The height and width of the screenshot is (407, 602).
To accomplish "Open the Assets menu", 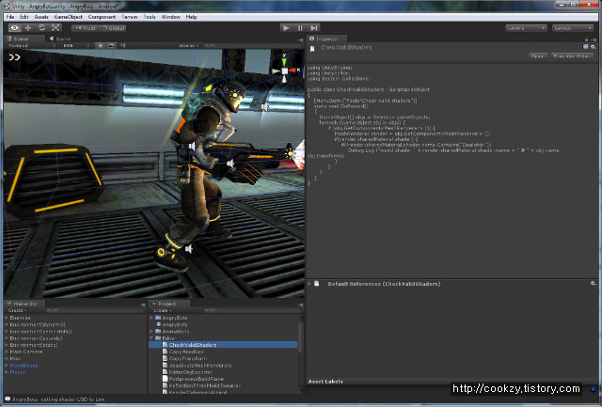I will [41, 17].
